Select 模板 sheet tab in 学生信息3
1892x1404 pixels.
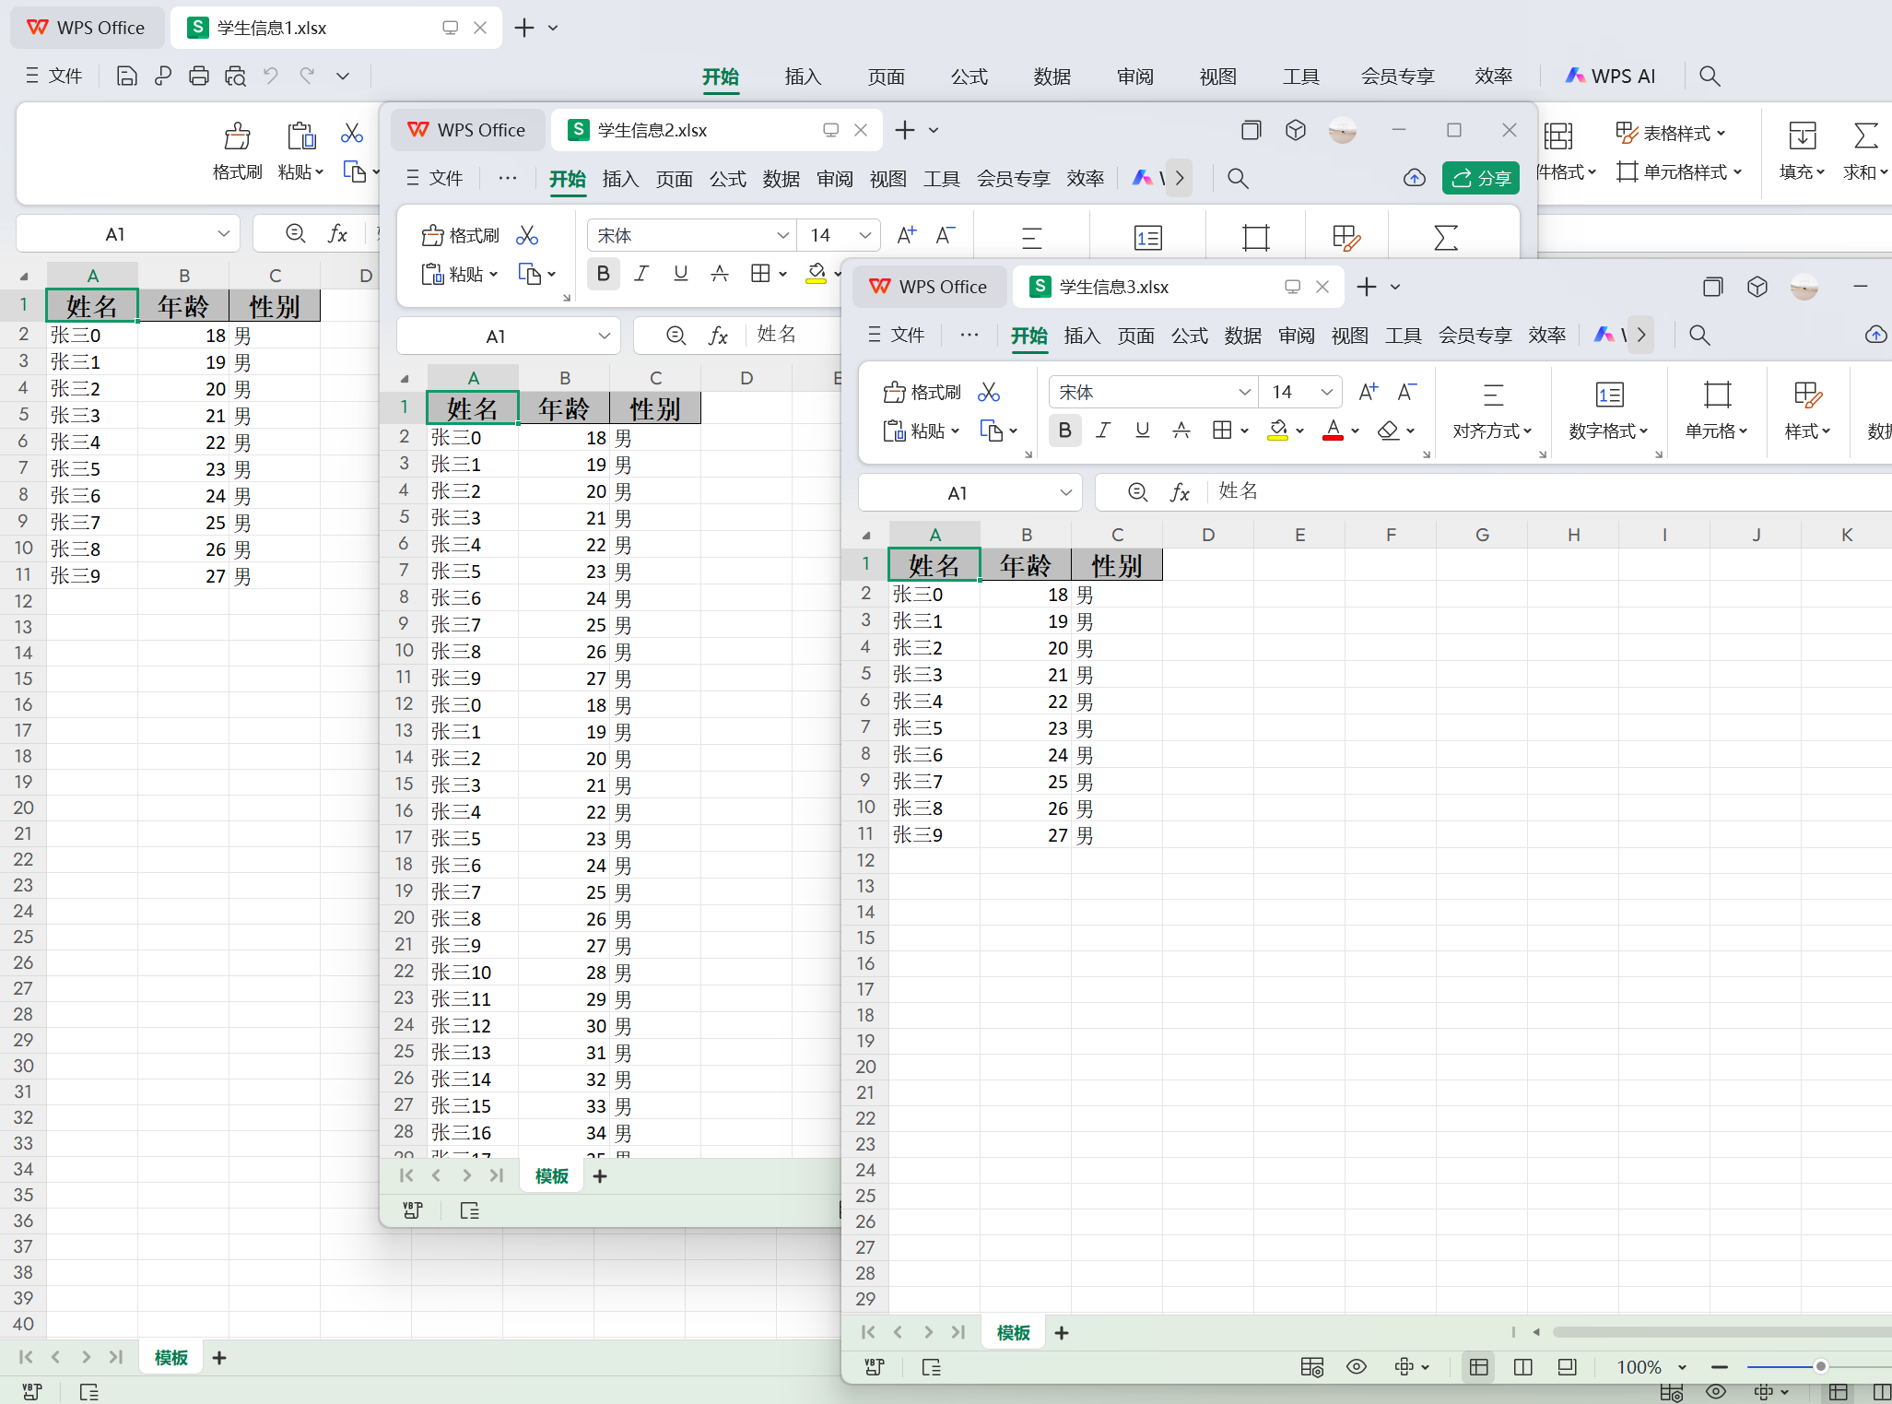coord(1014,1333)
